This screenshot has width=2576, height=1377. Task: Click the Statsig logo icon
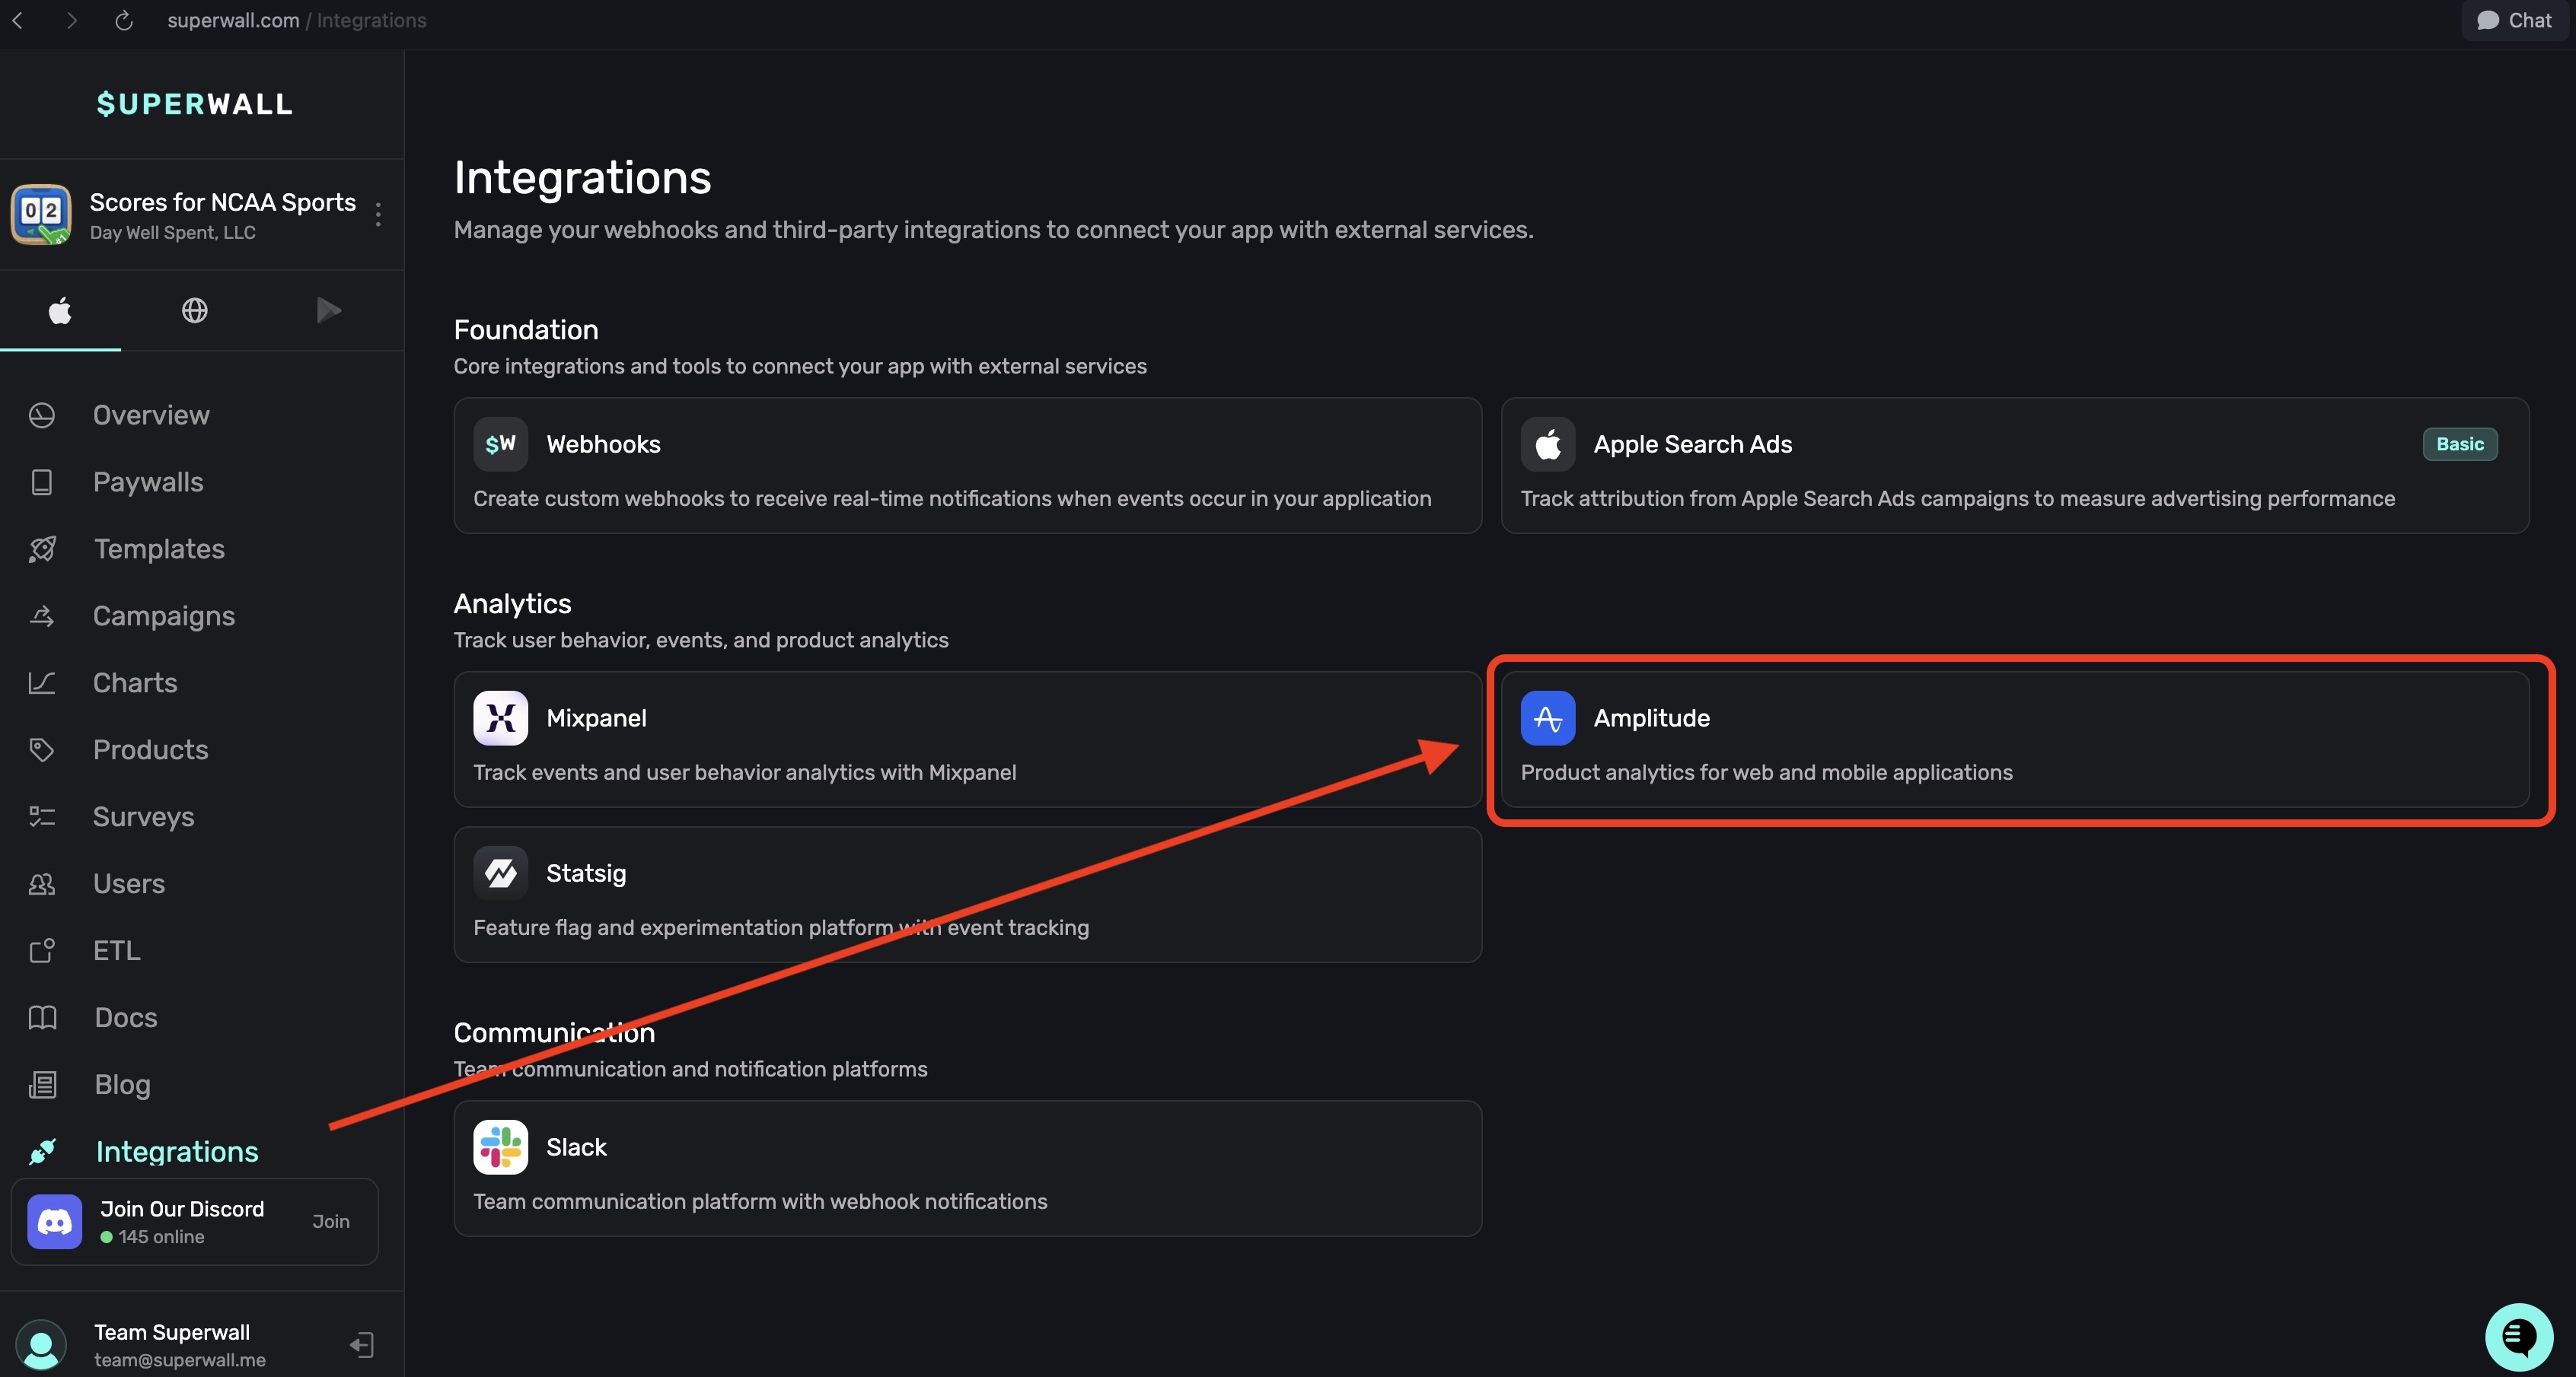pyautogui.click(x=500, y=873)
